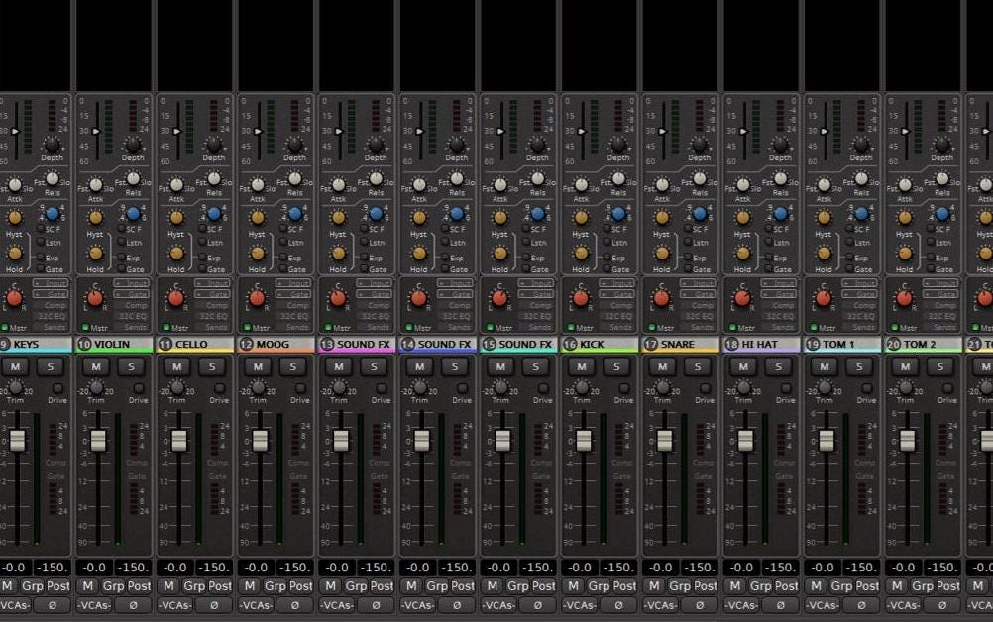This screenshot has width=993, height=622.
Task: Click the Hyst knob on SOUND FX 14 strip
Action: 419,218
